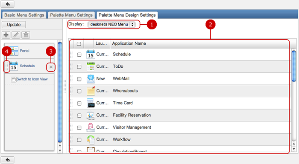The width and height of the screenshot is (299, 164).
Task: Toggle the select-all checkbox in table header
Action: pyautogui.click(x=79, y=44)
